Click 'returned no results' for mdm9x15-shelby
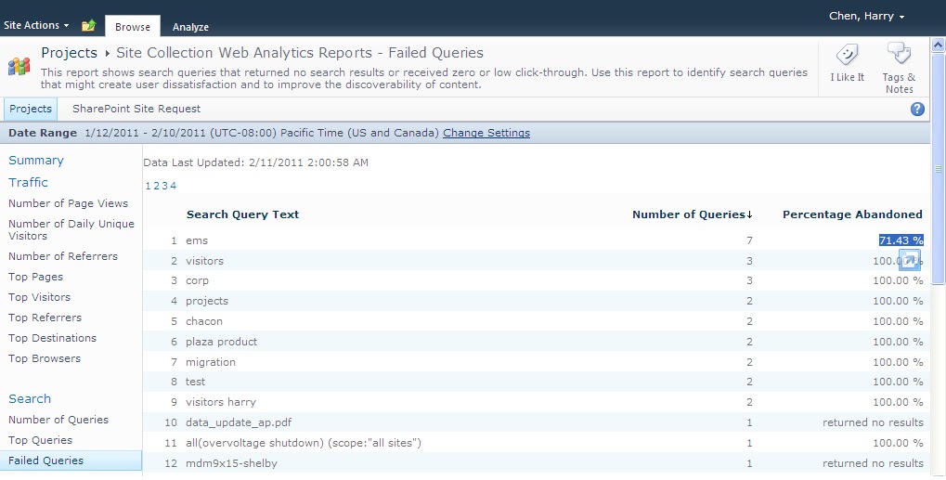 click(873, 463)
